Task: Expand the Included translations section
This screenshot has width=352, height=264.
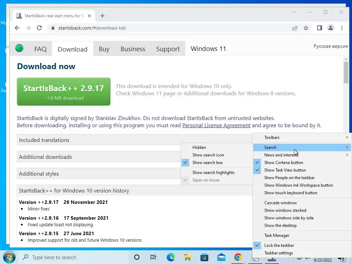Action: 135,140
